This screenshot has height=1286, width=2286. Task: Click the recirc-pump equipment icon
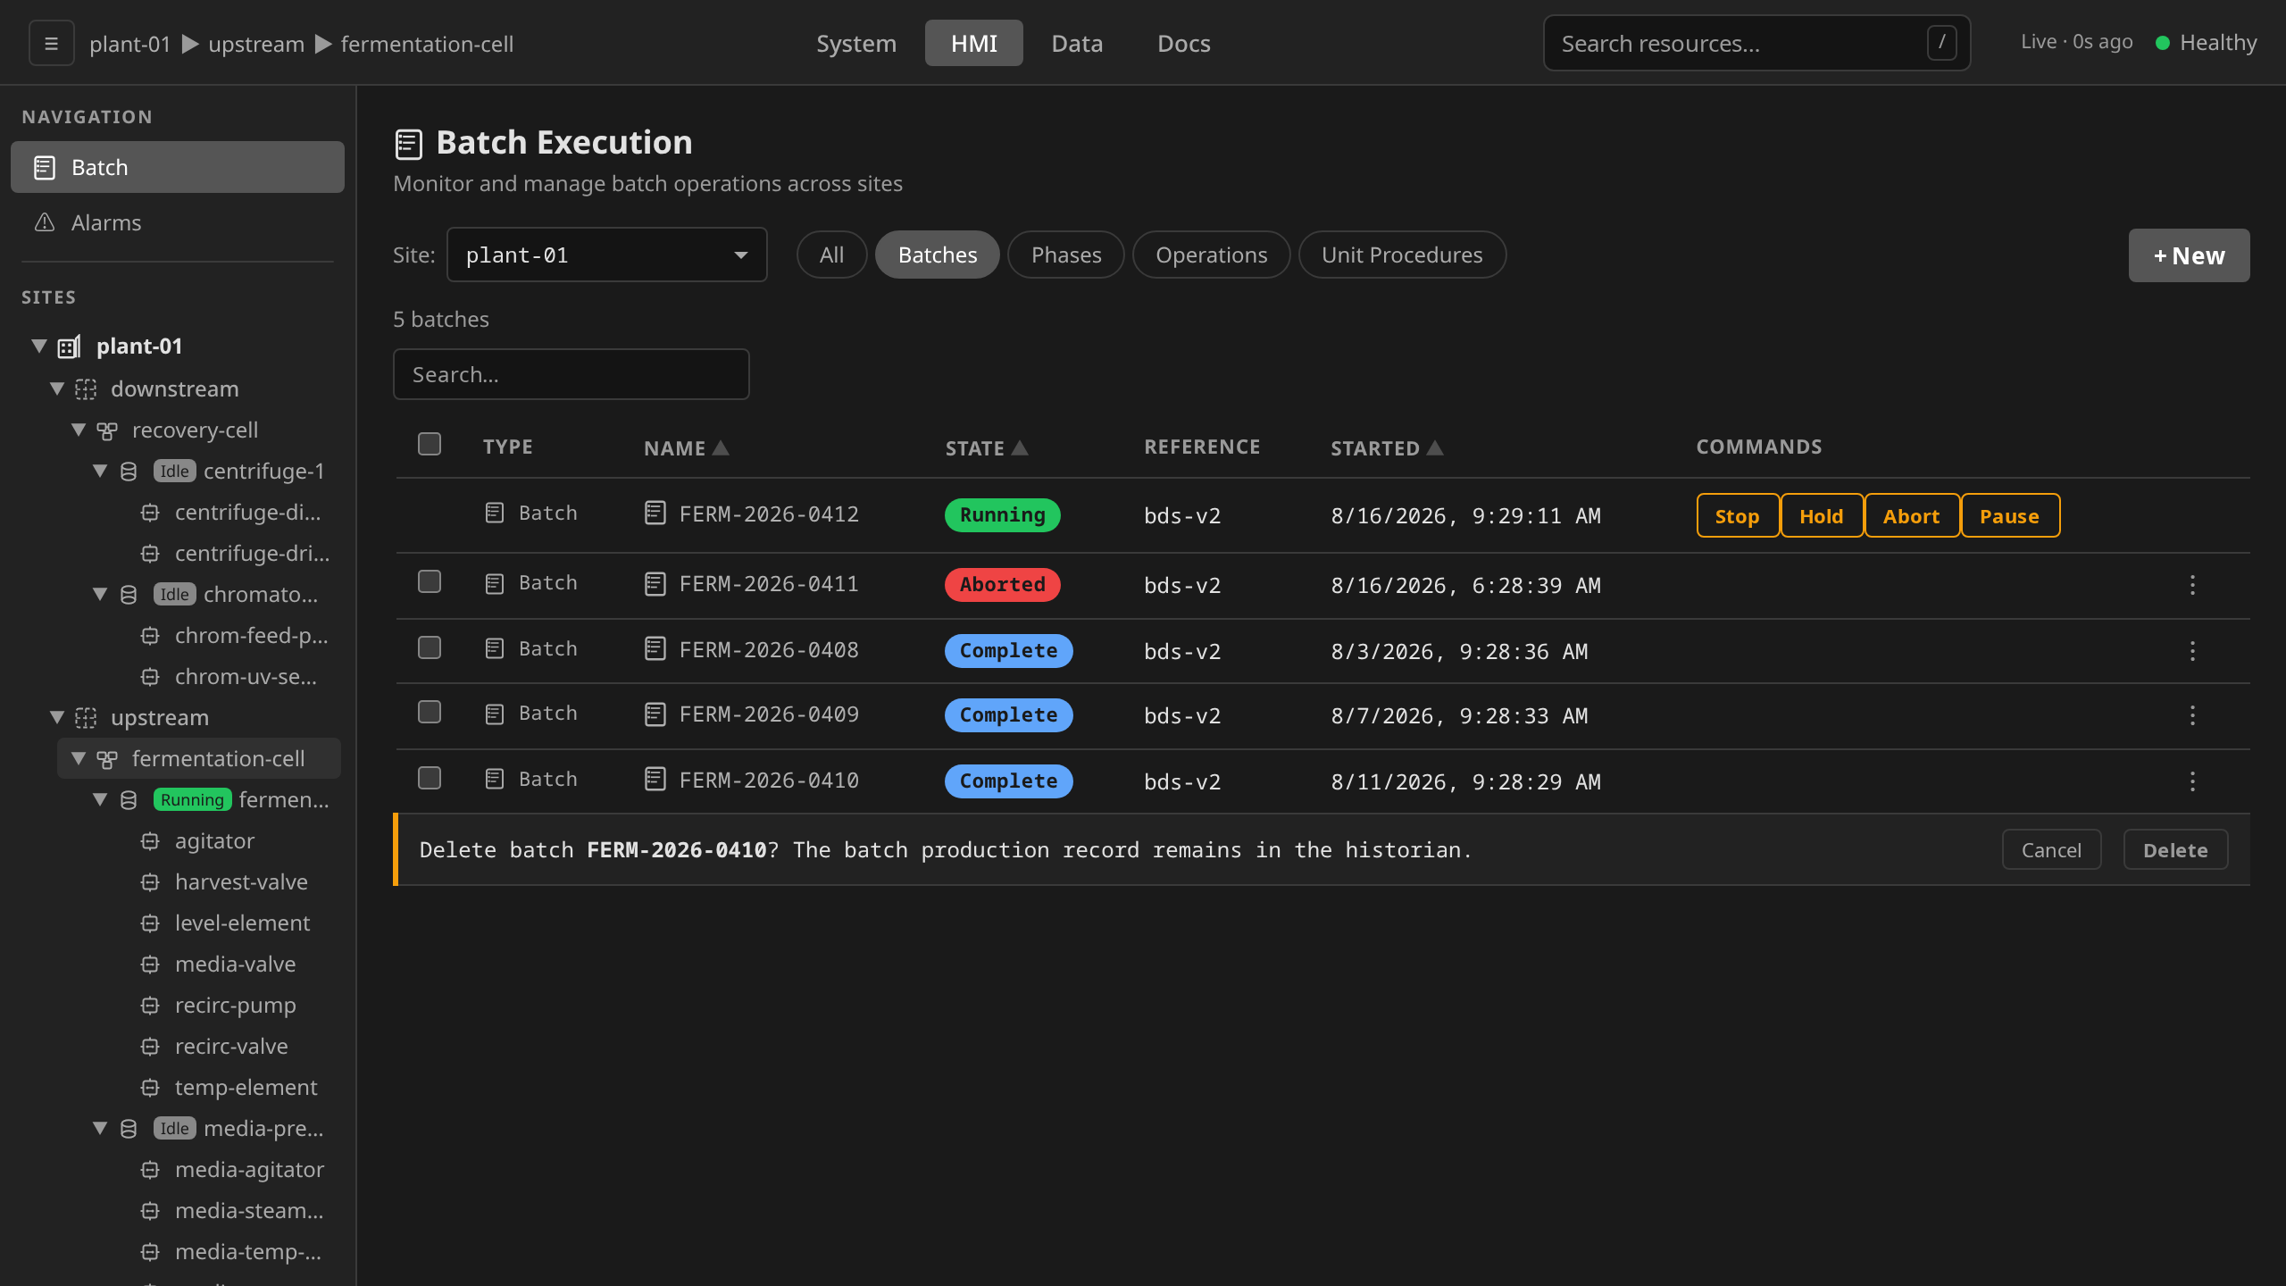pos(150,1006)
